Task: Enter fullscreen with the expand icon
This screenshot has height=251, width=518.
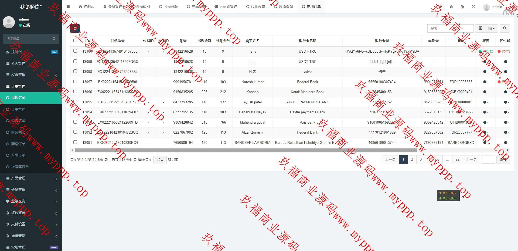Action: tap(473, 7)
